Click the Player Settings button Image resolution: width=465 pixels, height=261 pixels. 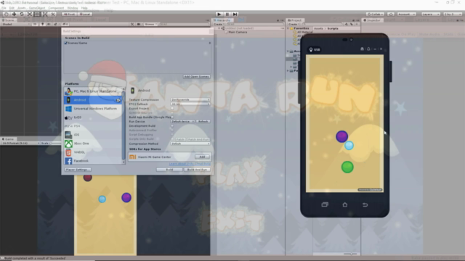coord(78,170)
